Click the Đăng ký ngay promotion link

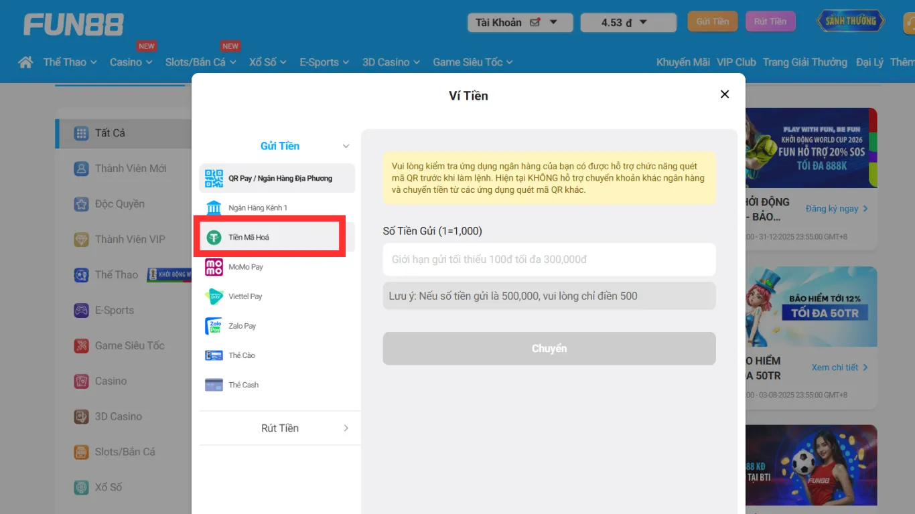click(833, 208)
